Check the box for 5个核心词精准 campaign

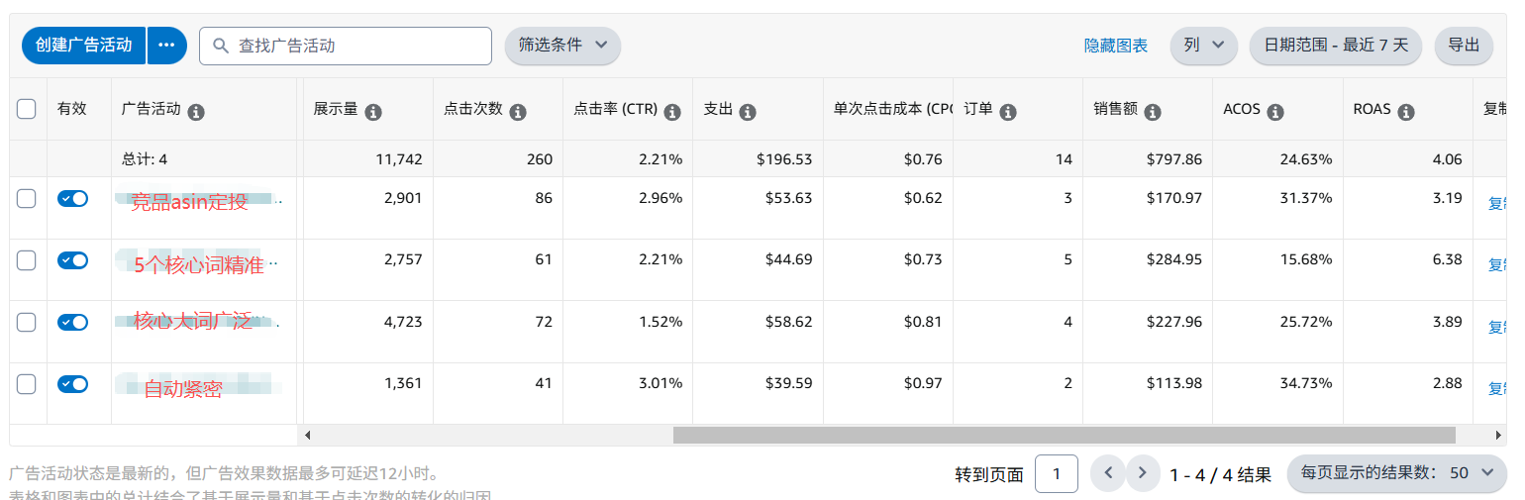[27, 260]
